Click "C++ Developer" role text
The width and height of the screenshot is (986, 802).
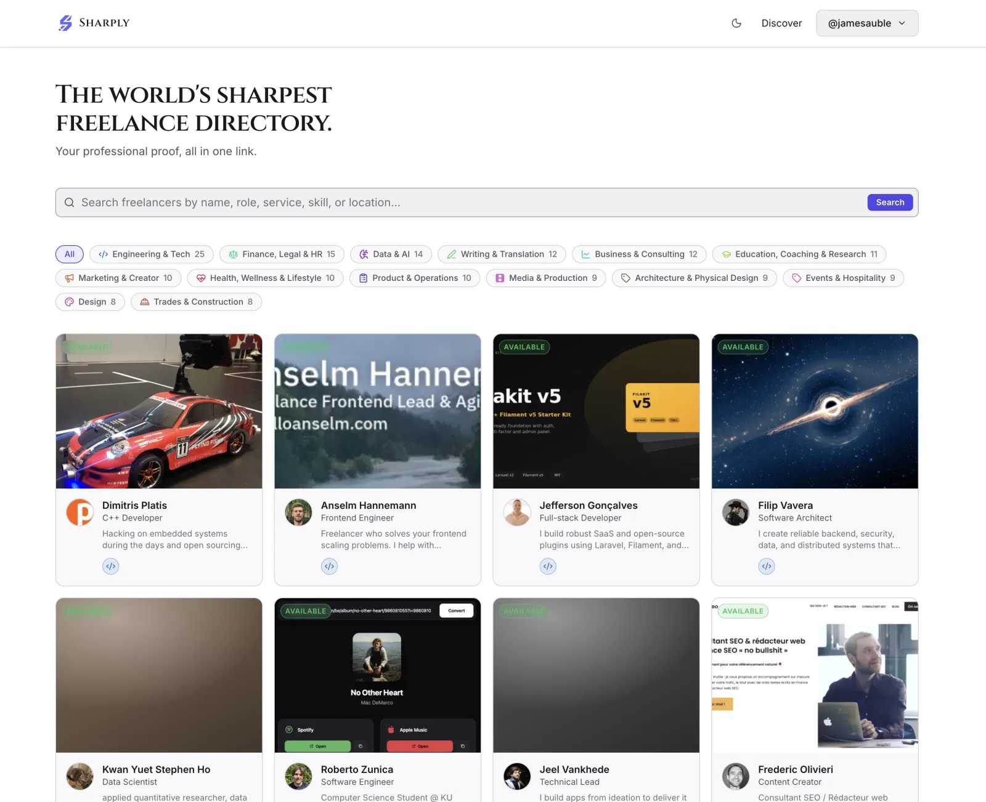pos(132,518)
